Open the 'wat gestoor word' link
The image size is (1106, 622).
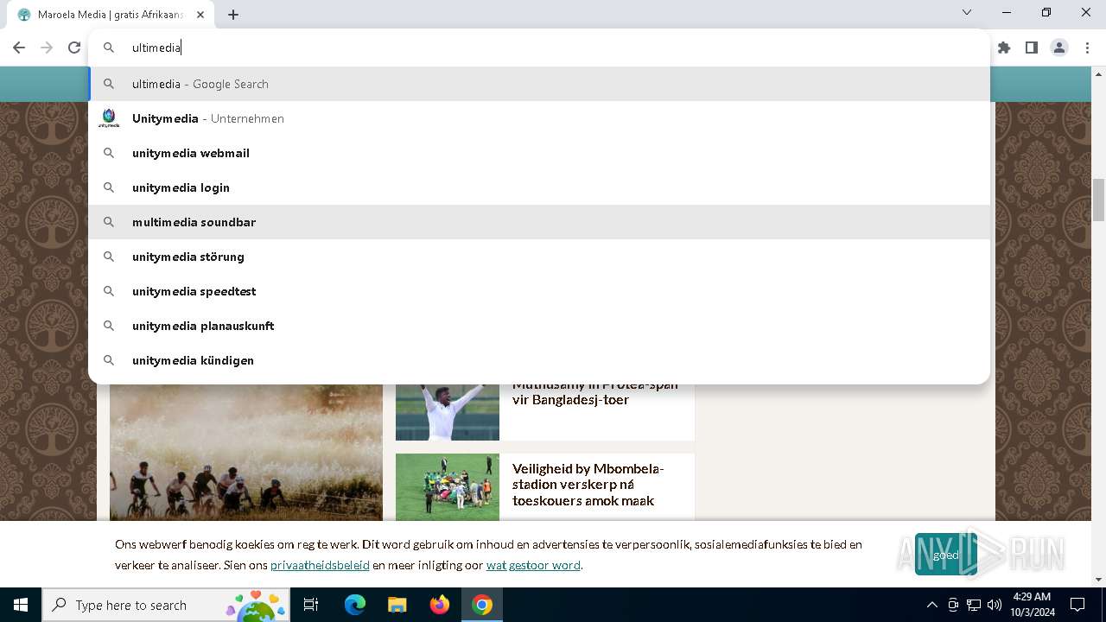(x=533, y=565)
